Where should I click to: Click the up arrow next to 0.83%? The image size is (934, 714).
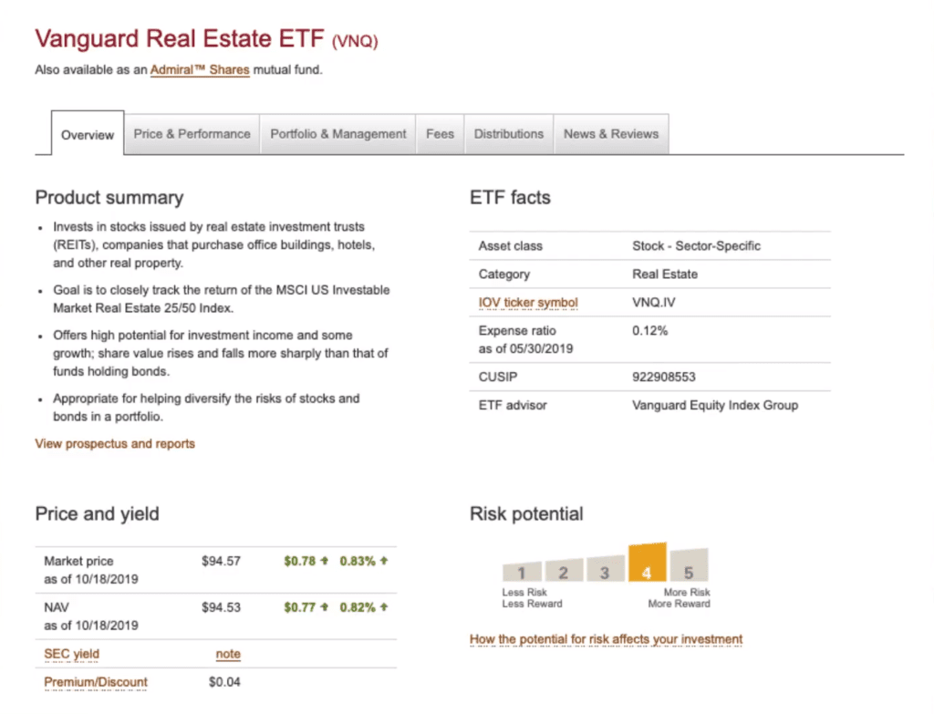pos(384,561)
